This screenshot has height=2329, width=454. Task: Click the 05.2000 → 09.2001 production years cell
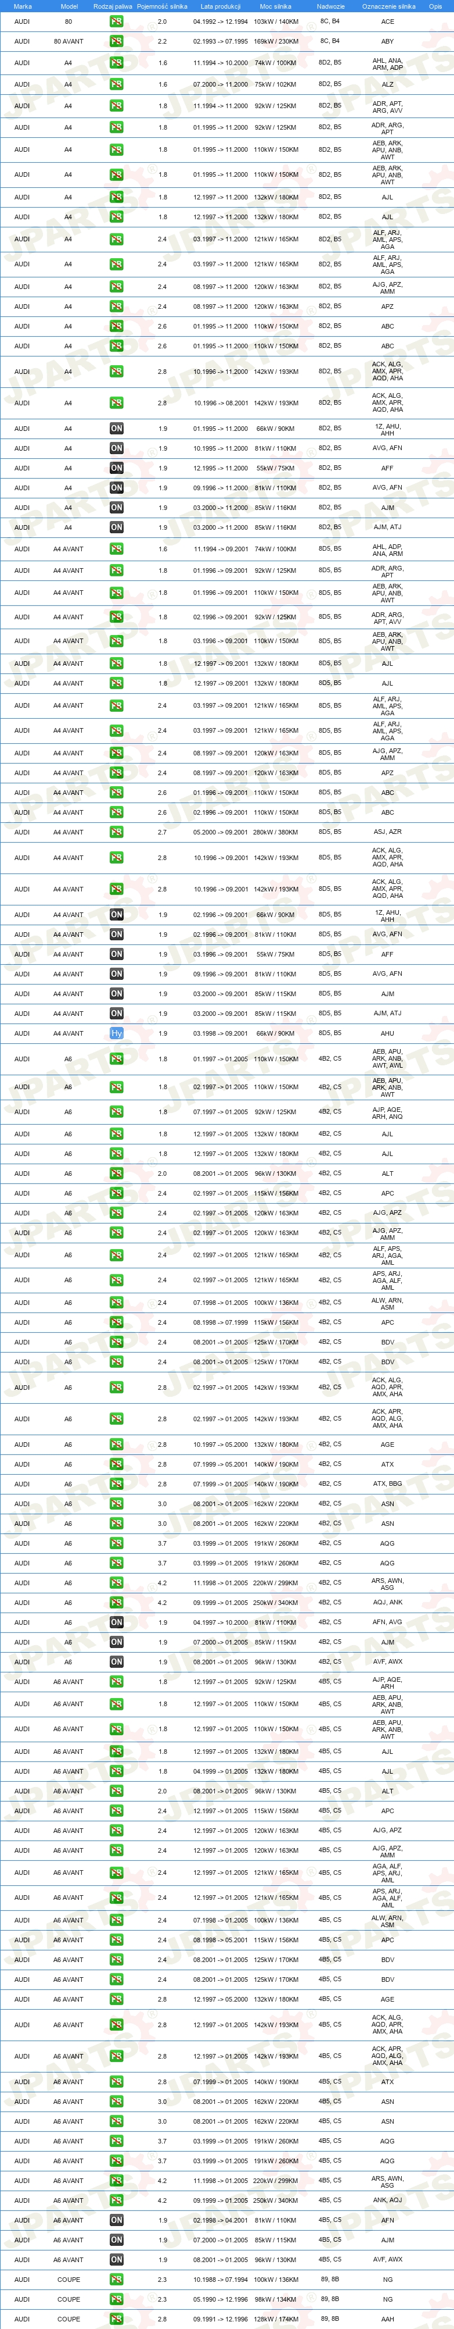click(x=220, y=833)
